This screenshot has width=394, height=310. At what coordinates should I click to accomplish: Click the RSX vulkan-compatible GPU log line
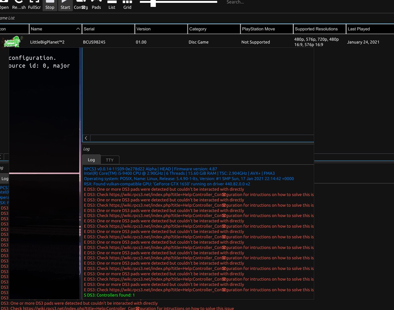167,184
